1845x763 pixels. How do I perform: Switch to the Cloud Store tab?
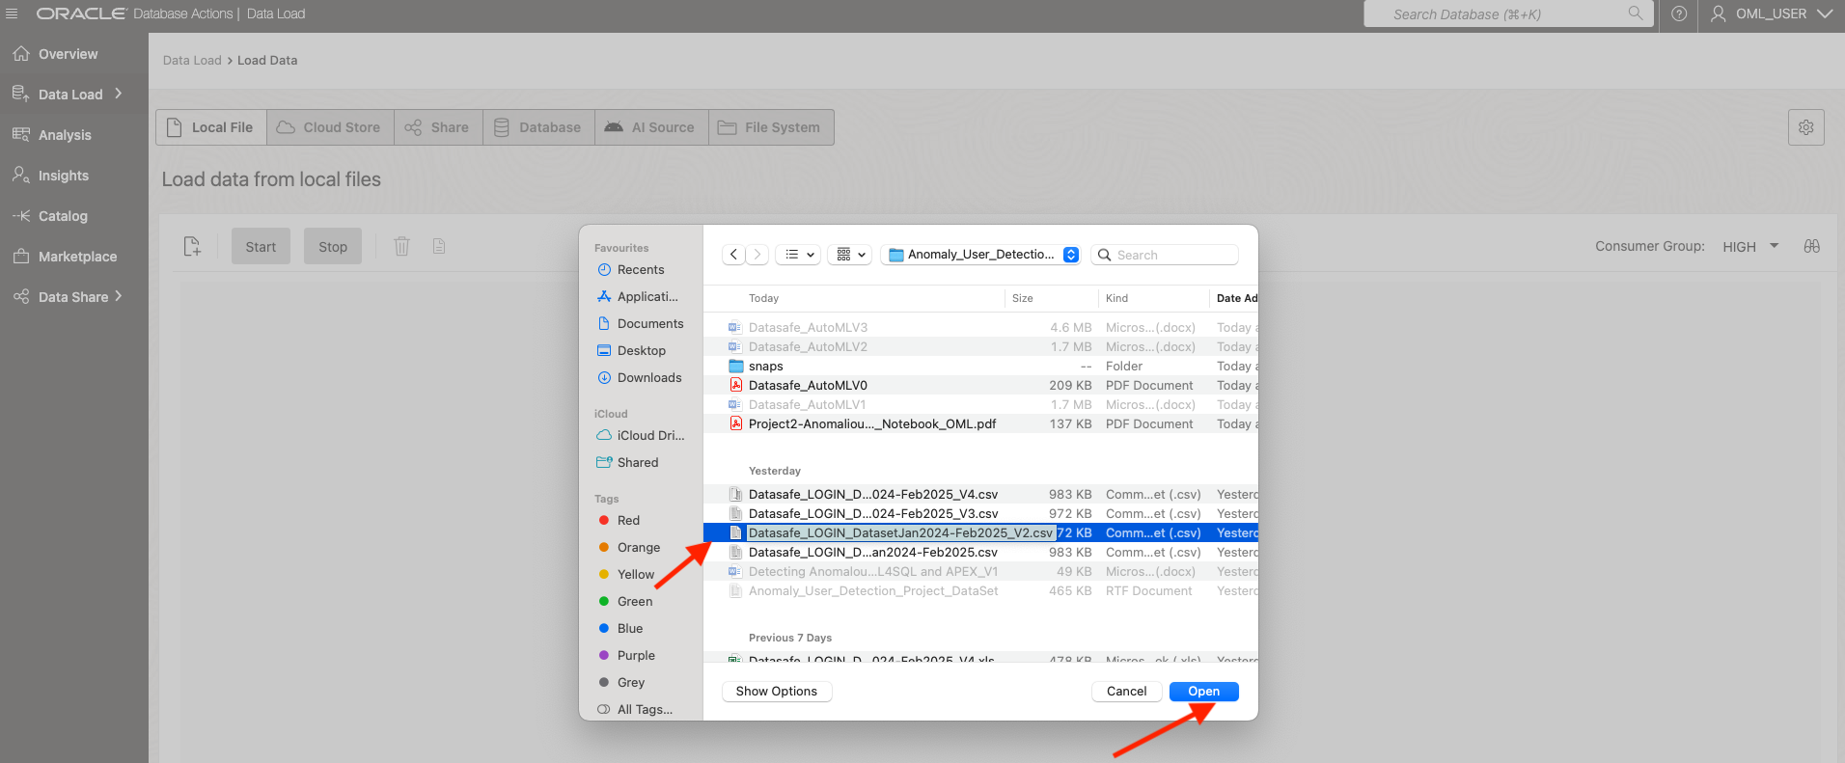(330, 127)
